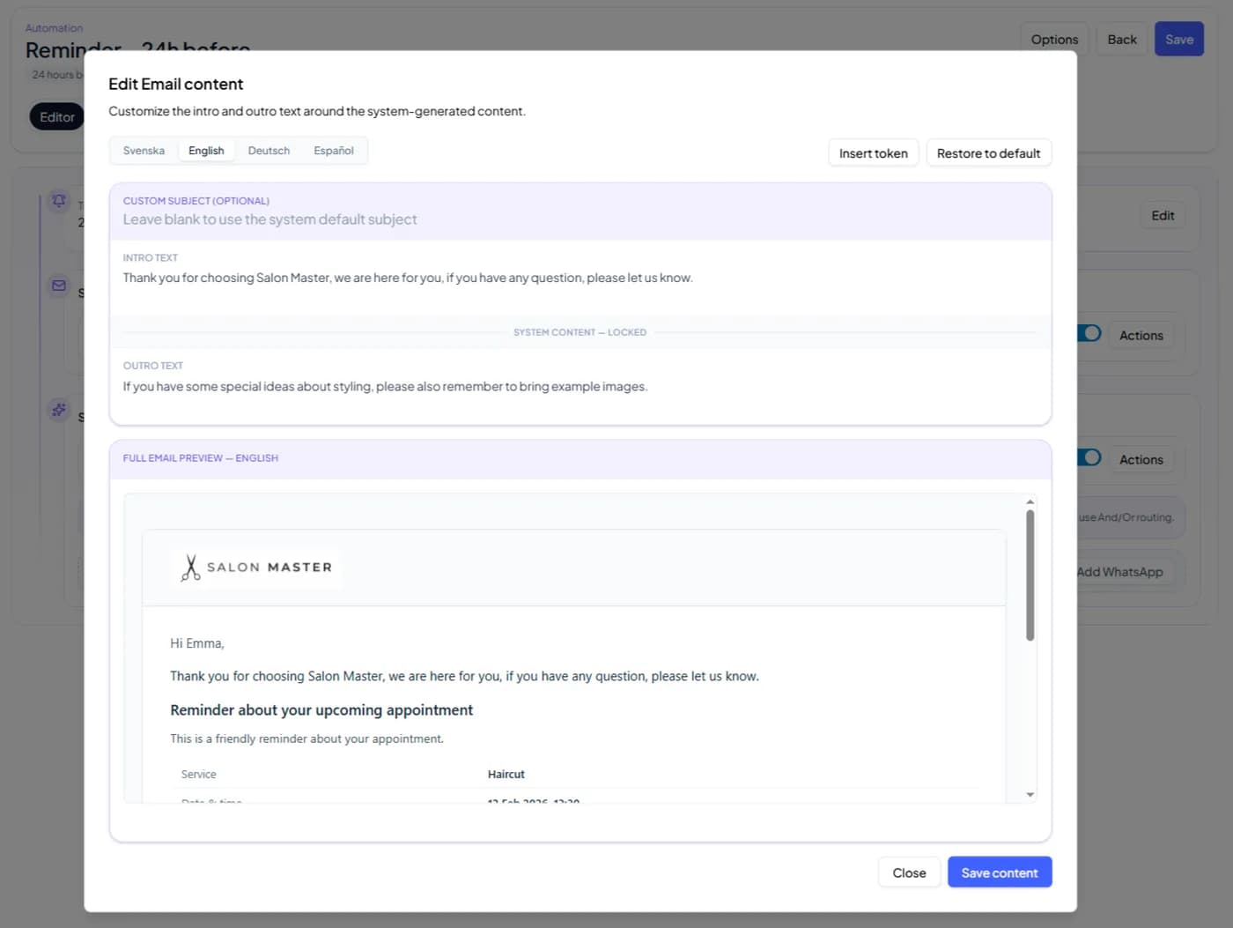The height and width of the screenshot is (928, 1233).
Task: Save the email content
Action: point(1000,872)
